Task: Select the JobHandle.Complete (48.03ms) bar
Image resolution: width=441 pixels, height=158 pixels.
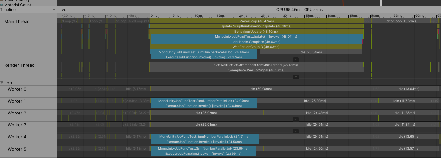Action: (x=256, y=42)
